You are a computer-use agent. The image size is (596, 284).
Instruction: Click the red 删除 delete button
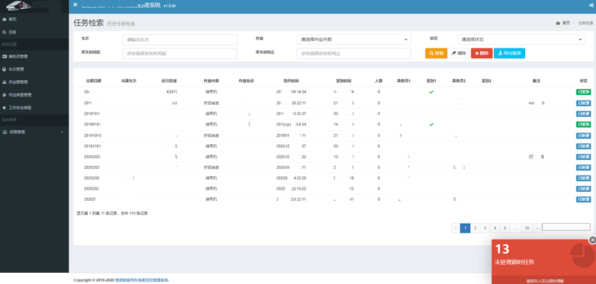point(481,54)
